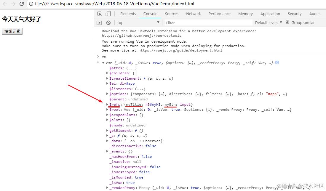Open the top context dropdown
The image size is (326, 191).
(x=138, y=23)
